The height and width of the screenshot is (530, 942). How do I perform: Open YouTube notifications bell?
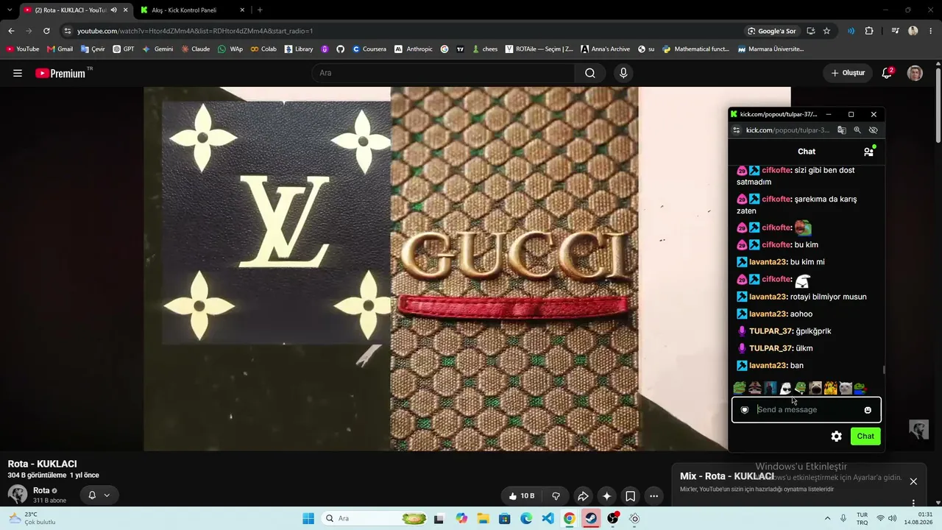point(888,73)
